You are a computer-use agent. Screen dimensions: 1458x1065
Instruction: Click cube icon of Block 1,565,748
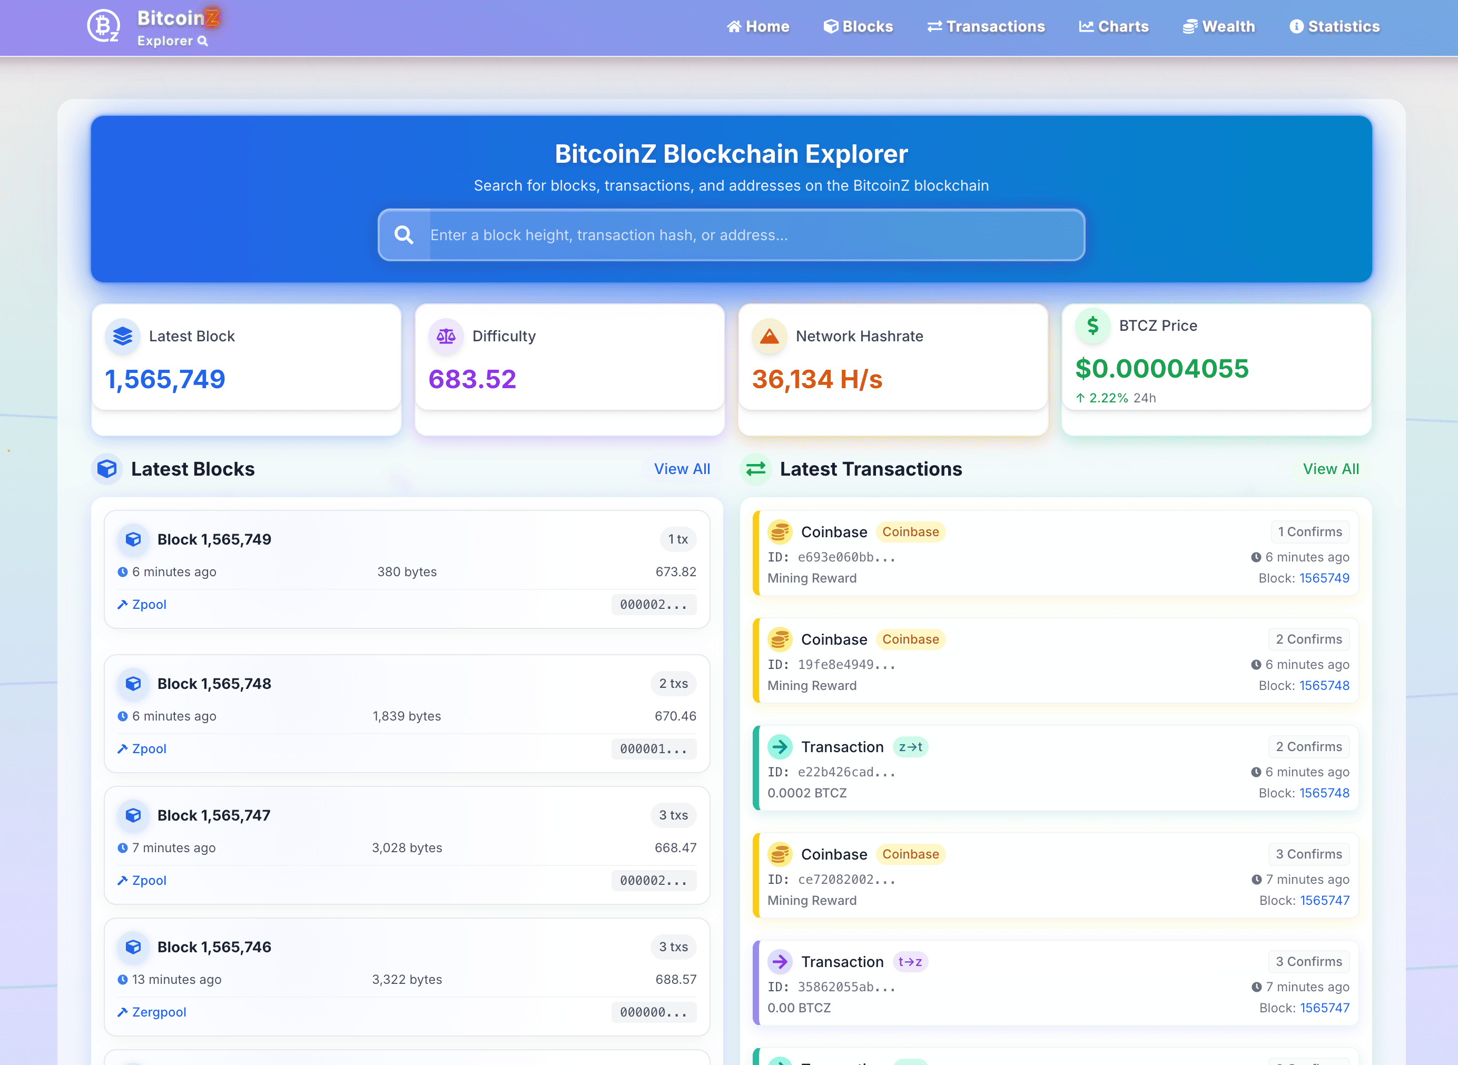[133, 683]
